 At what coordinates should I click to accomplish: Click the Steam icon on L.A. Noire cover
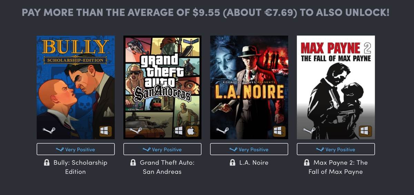pos(222,131)
